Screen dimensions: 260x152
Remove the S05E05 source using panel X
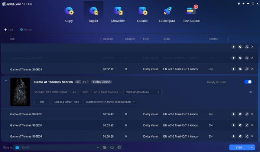[x=251, y=92]
